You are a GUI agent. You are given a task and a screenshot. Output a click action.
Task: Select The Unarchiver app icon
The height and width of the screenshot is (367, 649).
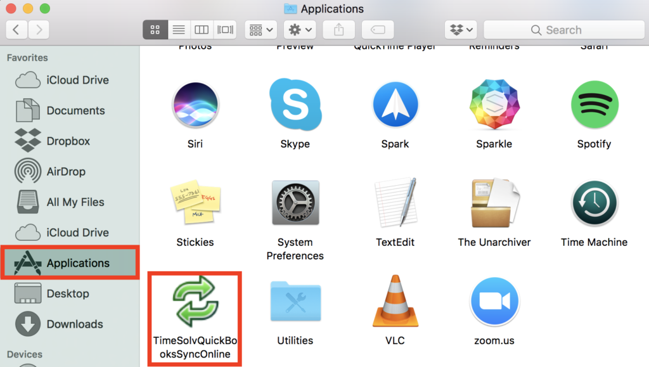pyautogui.click(x=494, y=202)
